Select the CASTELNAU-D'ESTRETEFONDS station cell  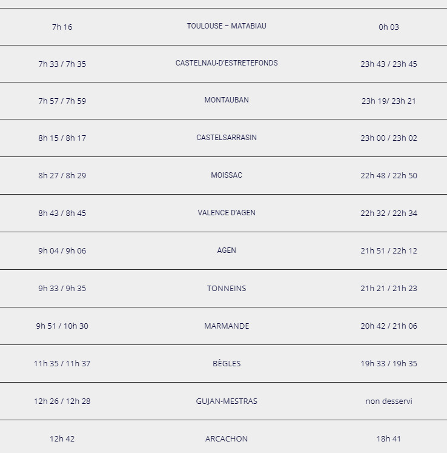point(227,63)
